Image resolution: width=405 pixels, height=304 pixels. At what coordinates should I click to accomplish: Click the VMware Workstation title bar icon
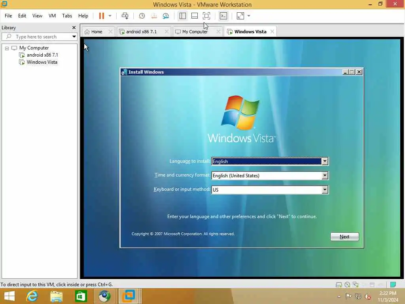[x=4, y=4]
